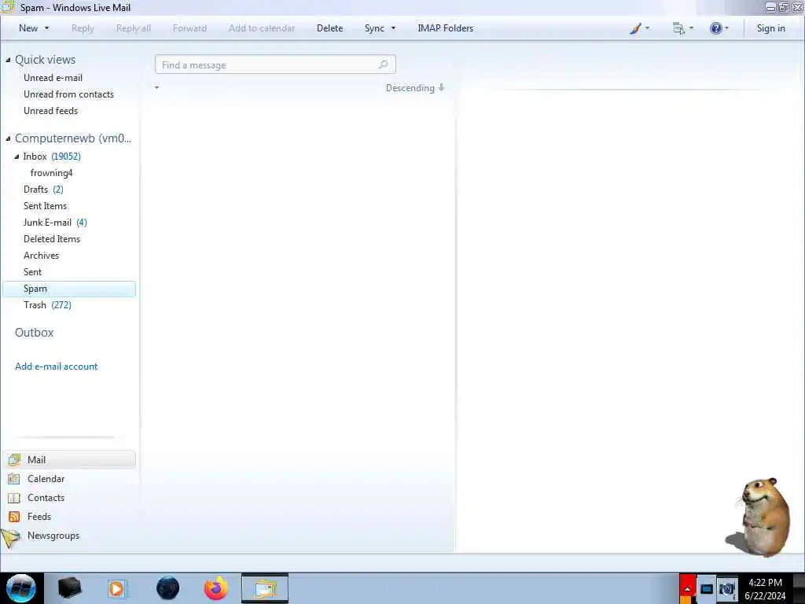The image size is (805, 604).
Task: Open the Junk E-mail folder
Action: pos(47,222)
